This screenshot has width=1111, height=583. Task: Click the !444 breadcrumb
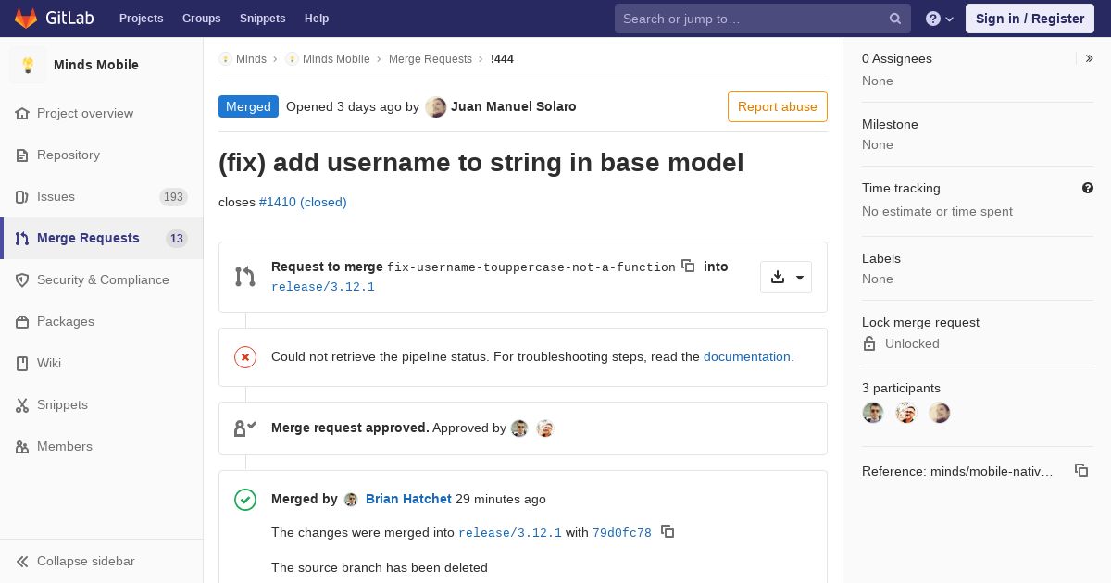[x=502, y=59]
